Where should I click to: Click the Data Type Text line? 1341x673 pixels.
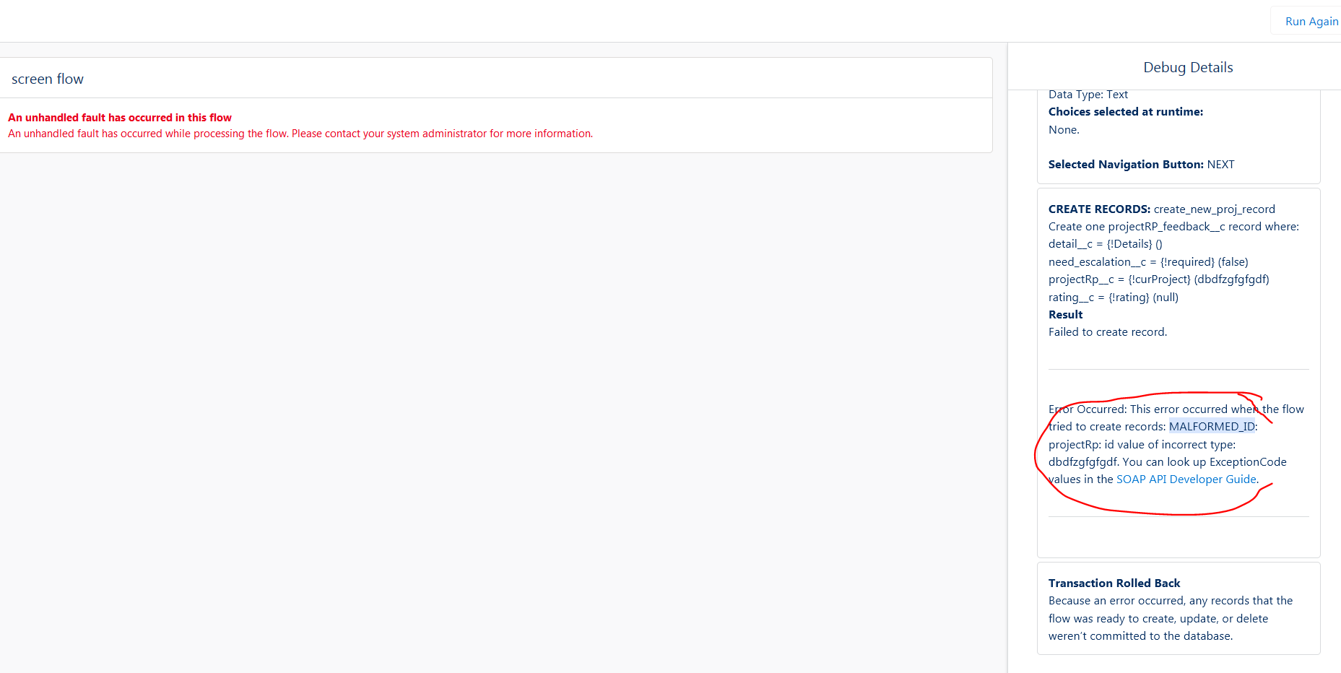pyautogui.click(x=1088, y=94)
